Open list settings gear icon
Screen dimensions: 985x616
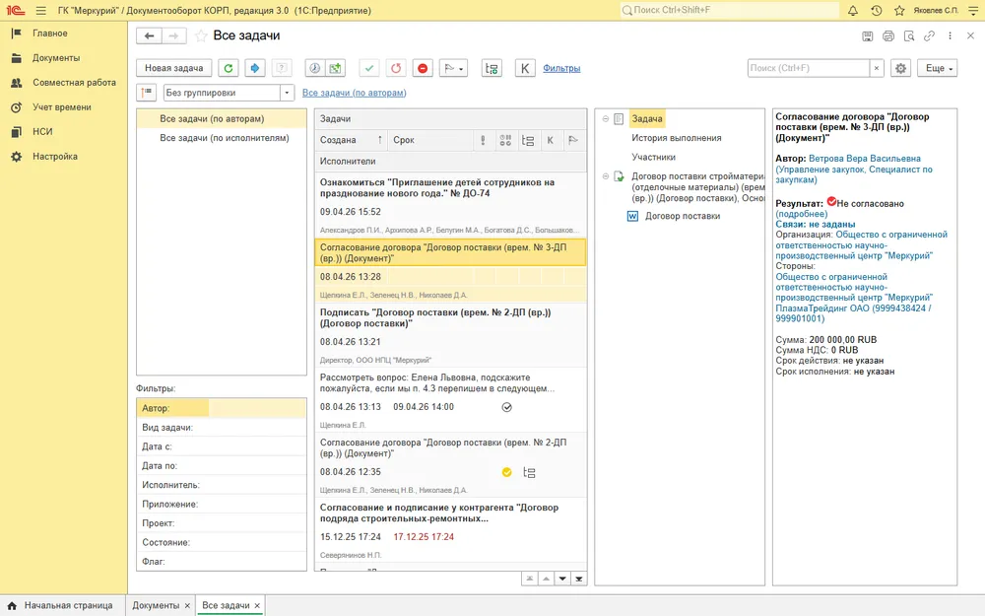pos(901,68)
